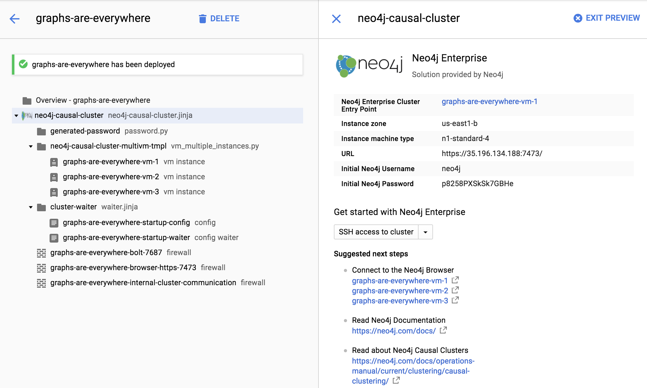Click the config icon for graphs-are-everywhere-startup-waiter
The height and width of the screenshot is (388, 647).
(x=54, y=238)
